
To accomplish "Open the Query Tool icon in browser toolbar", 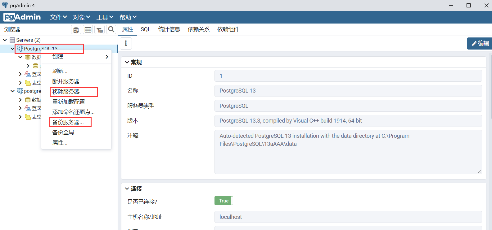I will pyautogui.click(x=76, y=30).
